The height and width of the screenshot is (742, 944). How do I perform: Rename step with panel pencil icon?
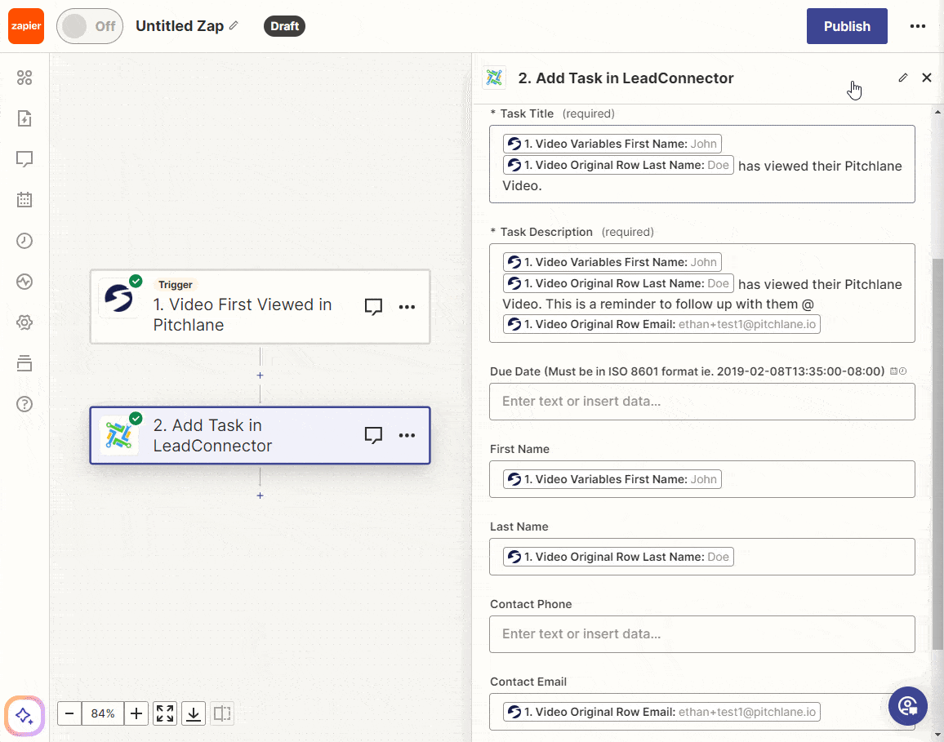point(903,78)
